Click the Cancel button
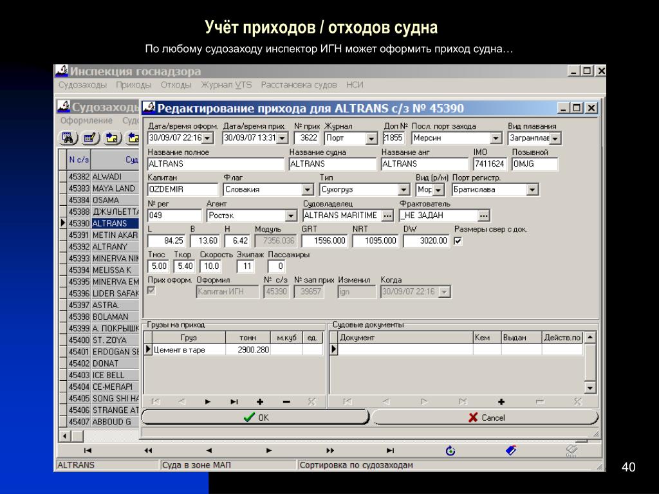This screenshot has height=494, width=659. [x=485, y=417]
